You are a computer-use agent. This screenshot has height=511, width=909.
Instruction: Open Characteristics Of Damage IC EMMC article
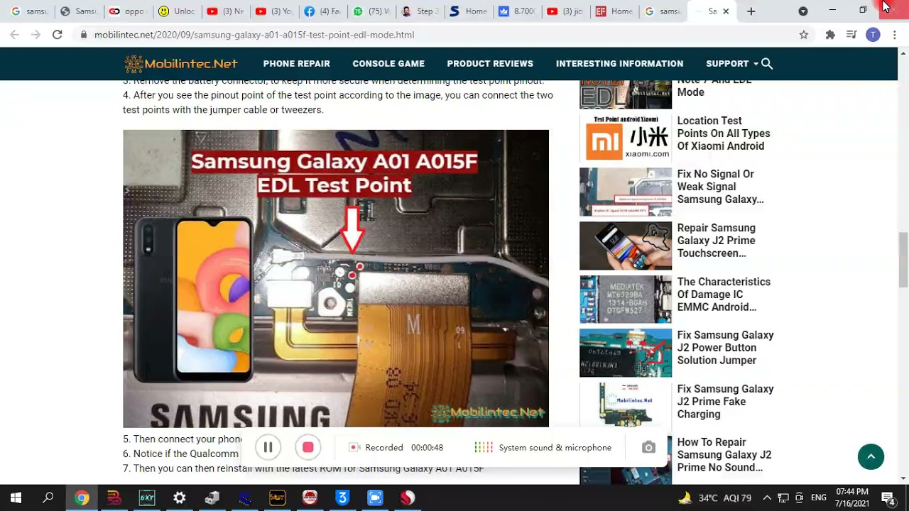pyautogui.click(x=724, y=295)
